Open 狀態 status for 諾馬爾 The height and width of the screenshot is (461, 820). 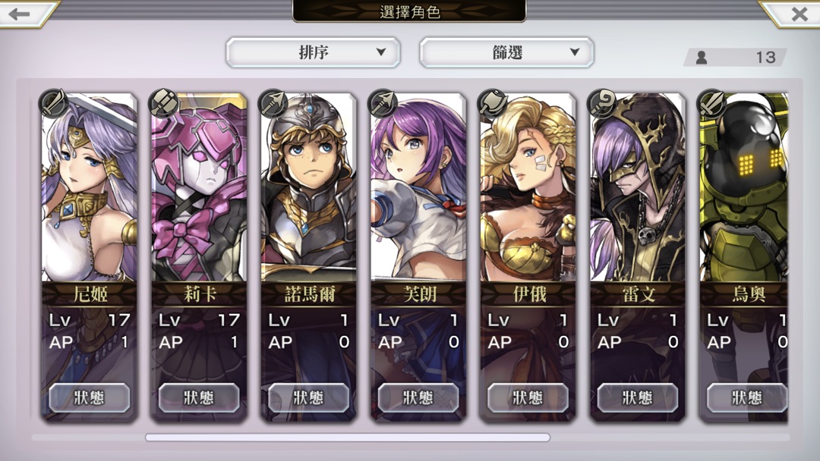pos(308,398)
